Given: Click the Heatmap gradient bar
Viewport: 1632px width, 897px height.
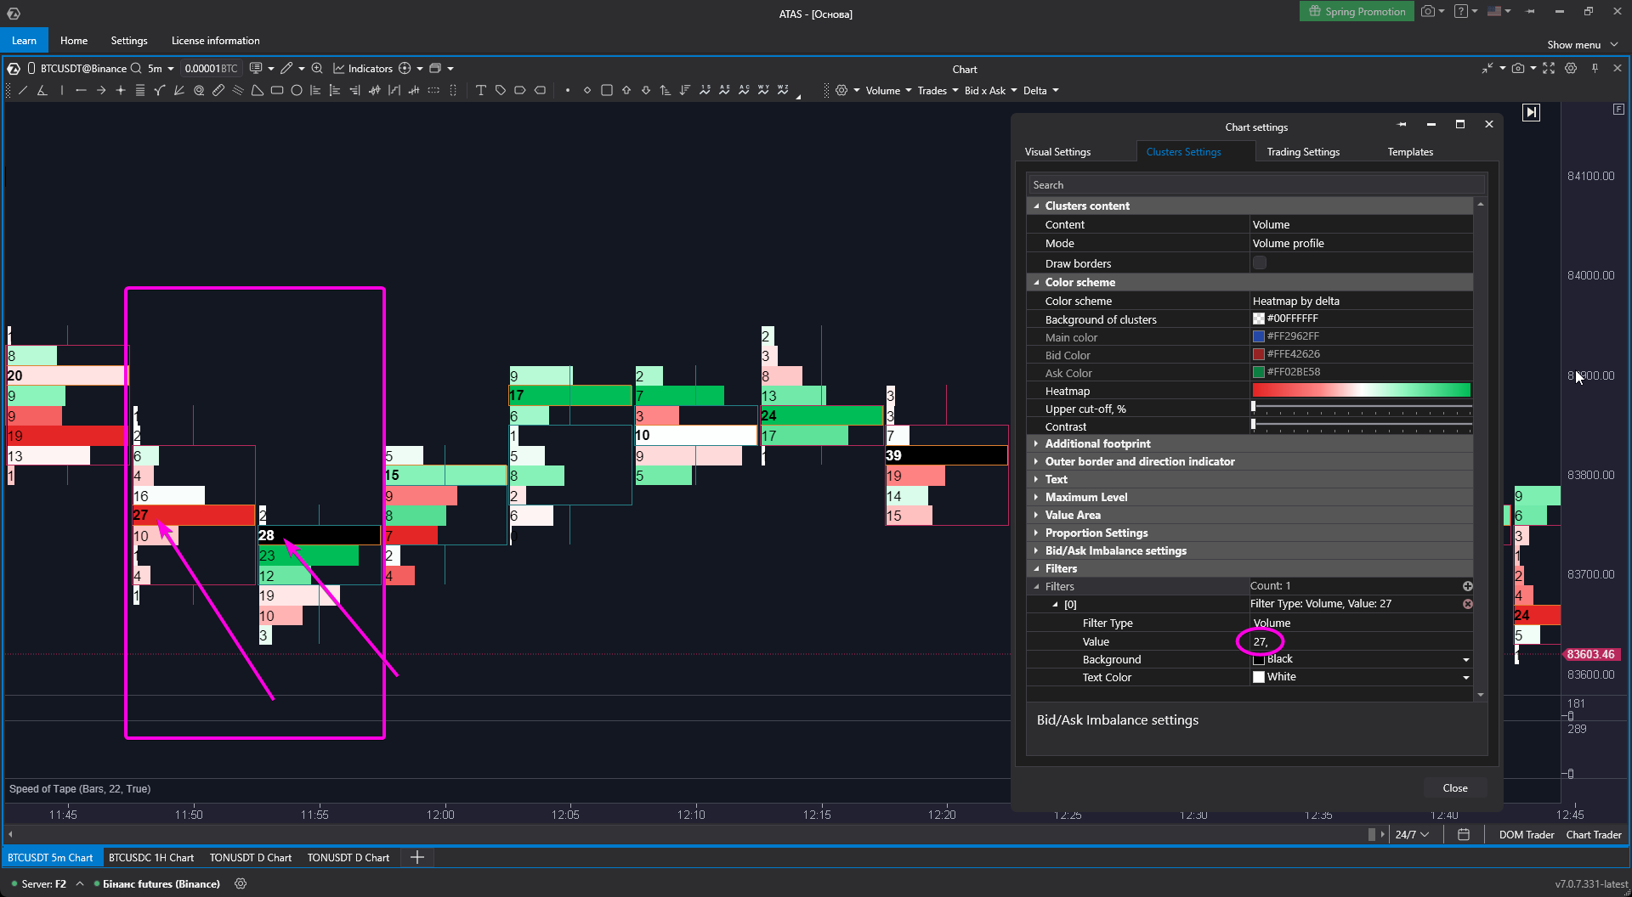Looking at the screenshot, I should click(x=1361, y=391).
